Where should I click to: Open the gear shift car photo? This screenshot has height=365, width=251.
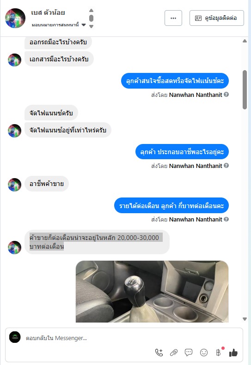pos(152,292)
